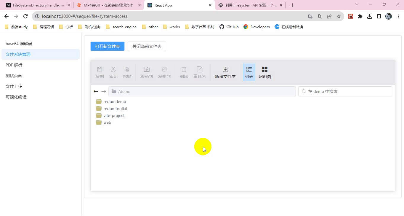Click 关闭当前文件夹 button
The image size is (404, 216).
pos(147,46)
